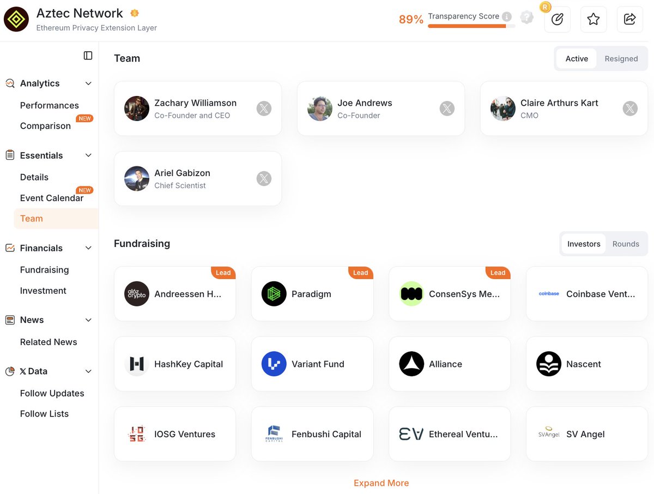This screenshot has height=494, width=654.
Task: Open Joe Andrews' team card
Action: coord(381,109)
